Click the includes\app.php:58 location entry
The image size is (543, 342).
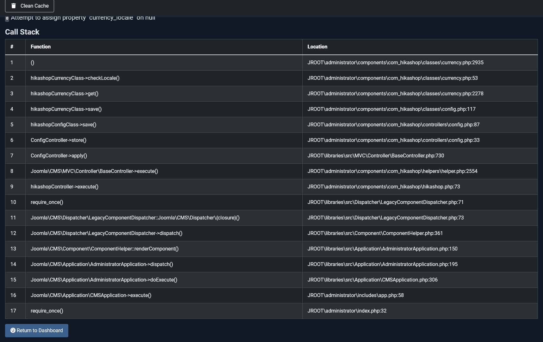point(355,295)
